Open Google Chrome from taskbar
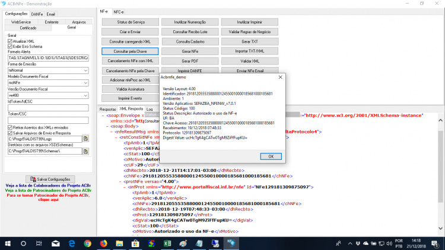Screen dimensions: 445x250 click(x=87, y=243)
